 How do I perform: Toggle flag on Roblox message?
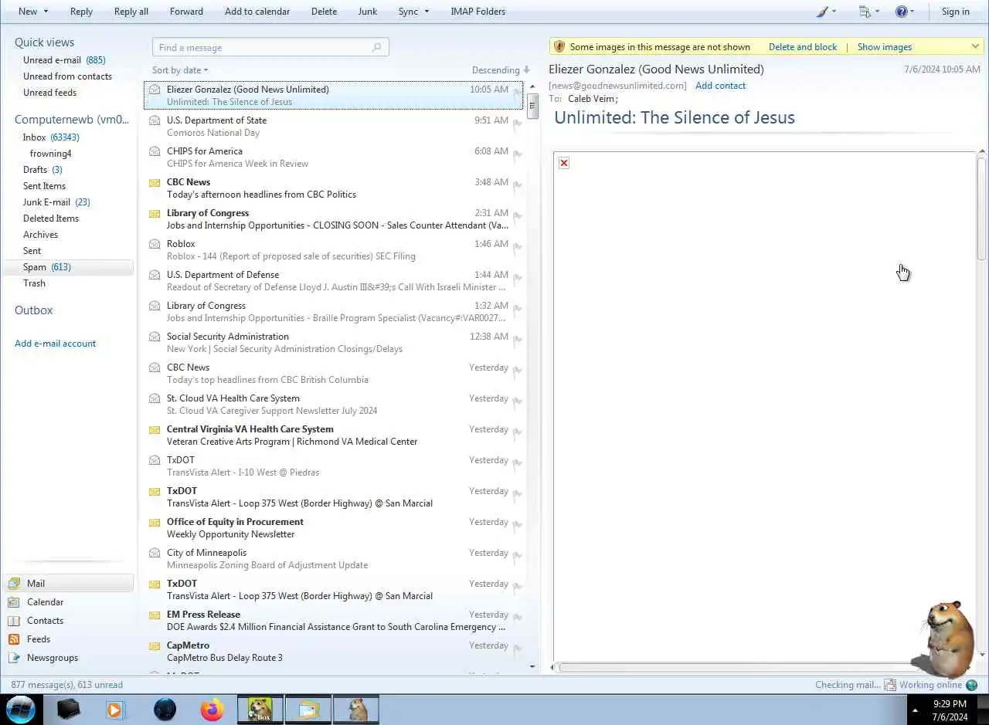518,247
